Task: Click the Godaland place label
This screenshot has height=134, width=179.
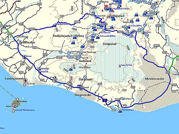Action: 85,61
